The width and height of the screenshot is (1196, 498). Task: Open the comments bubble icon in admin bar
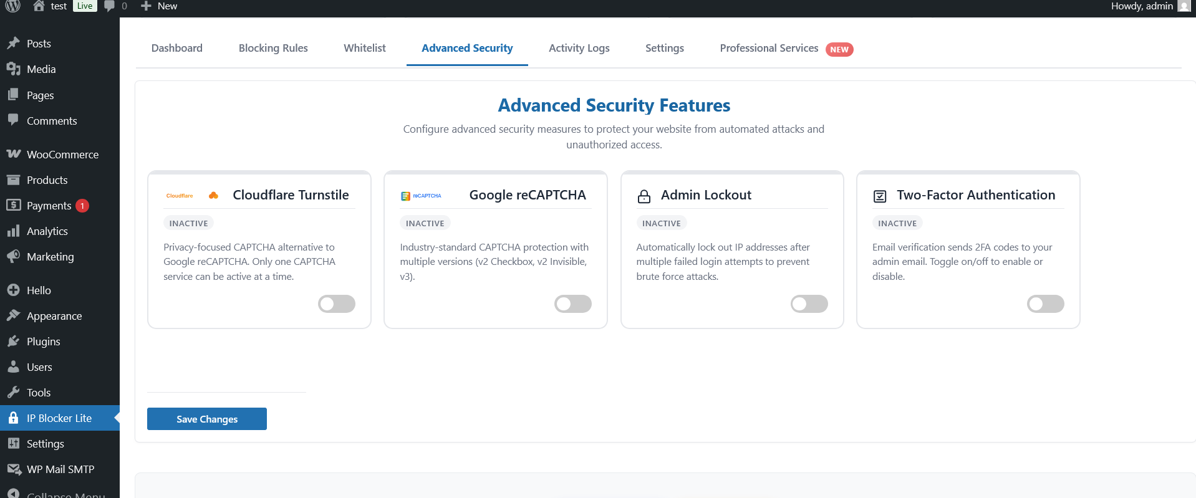point(110,6)
